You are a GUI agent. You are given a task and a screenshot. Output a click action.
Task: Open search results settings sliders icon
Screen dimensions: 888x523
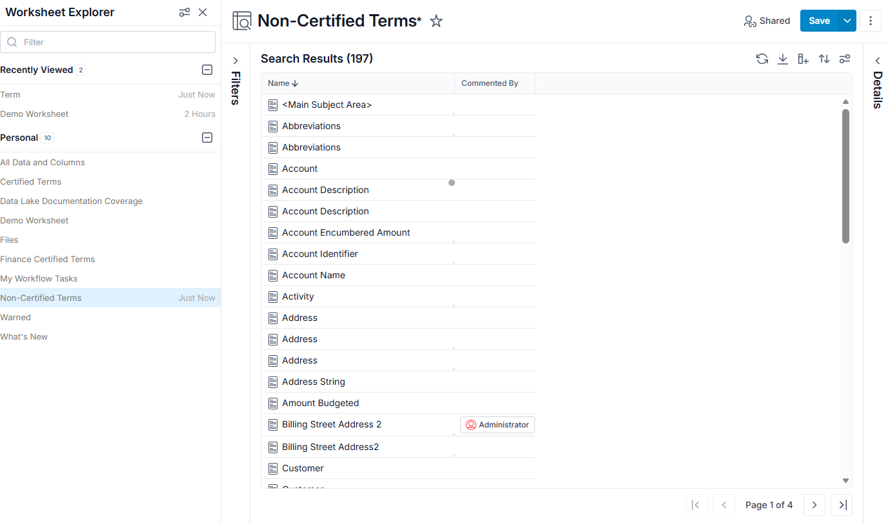(x=845, y=59)
